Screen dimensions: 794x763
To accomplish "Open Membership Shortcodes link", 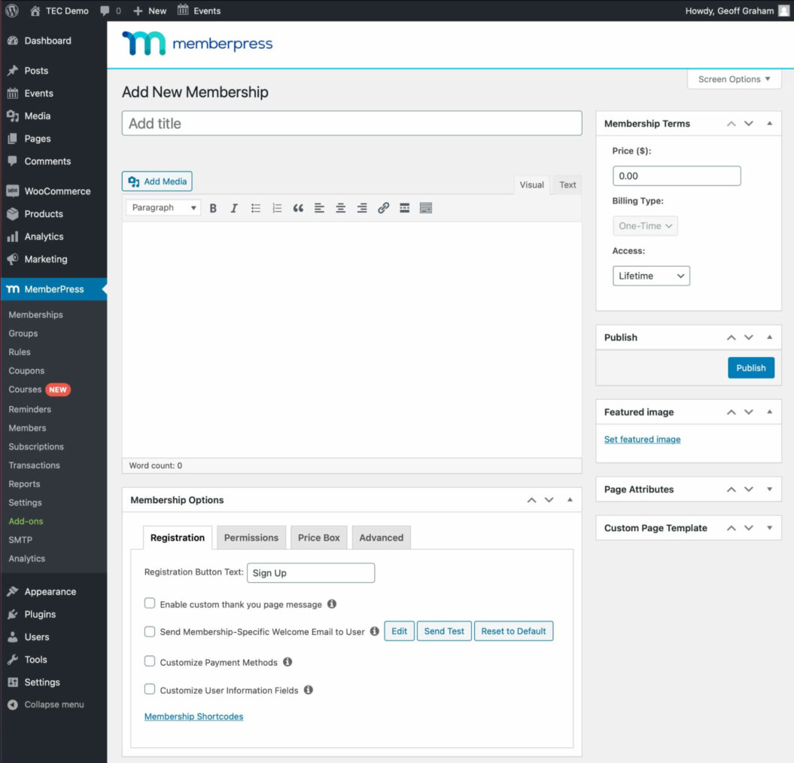I will [x=194, y=716].
